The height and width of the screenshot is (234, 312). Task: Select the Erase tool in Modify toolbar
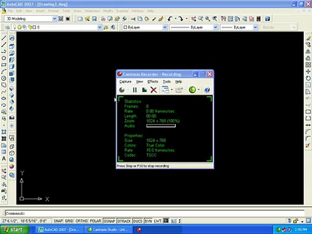[308, 38]
